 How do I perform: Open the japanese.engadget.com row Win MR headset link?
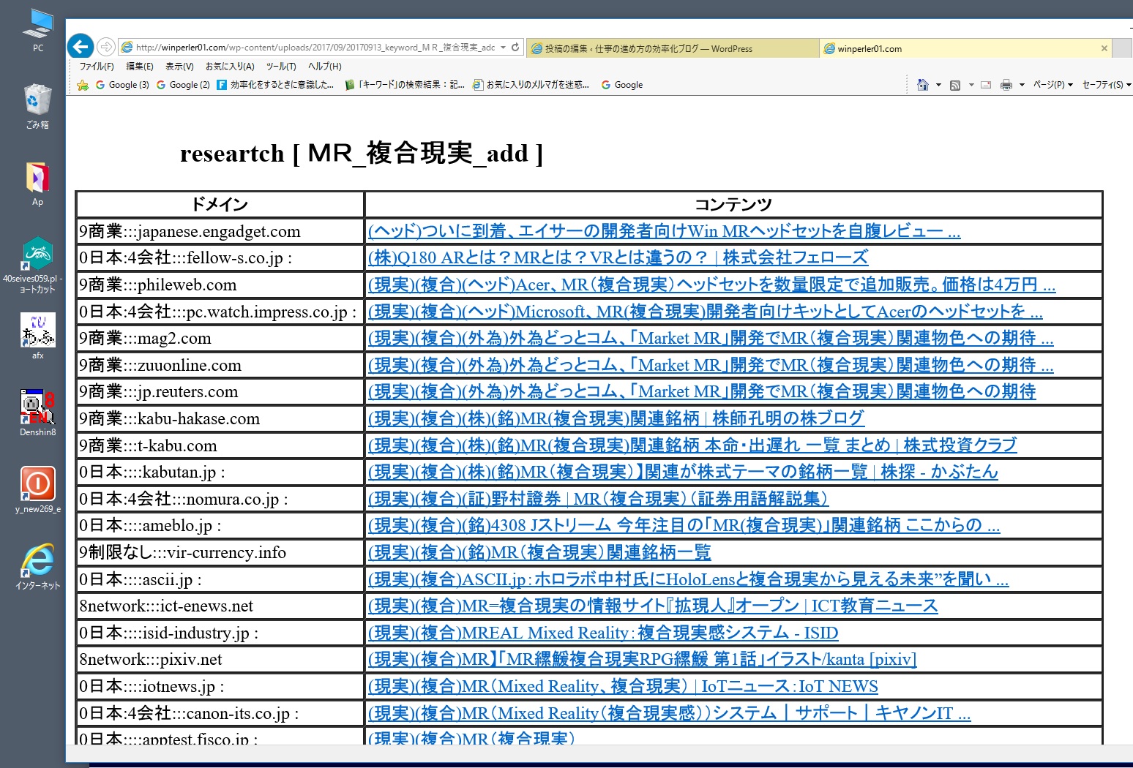(664, 231)
